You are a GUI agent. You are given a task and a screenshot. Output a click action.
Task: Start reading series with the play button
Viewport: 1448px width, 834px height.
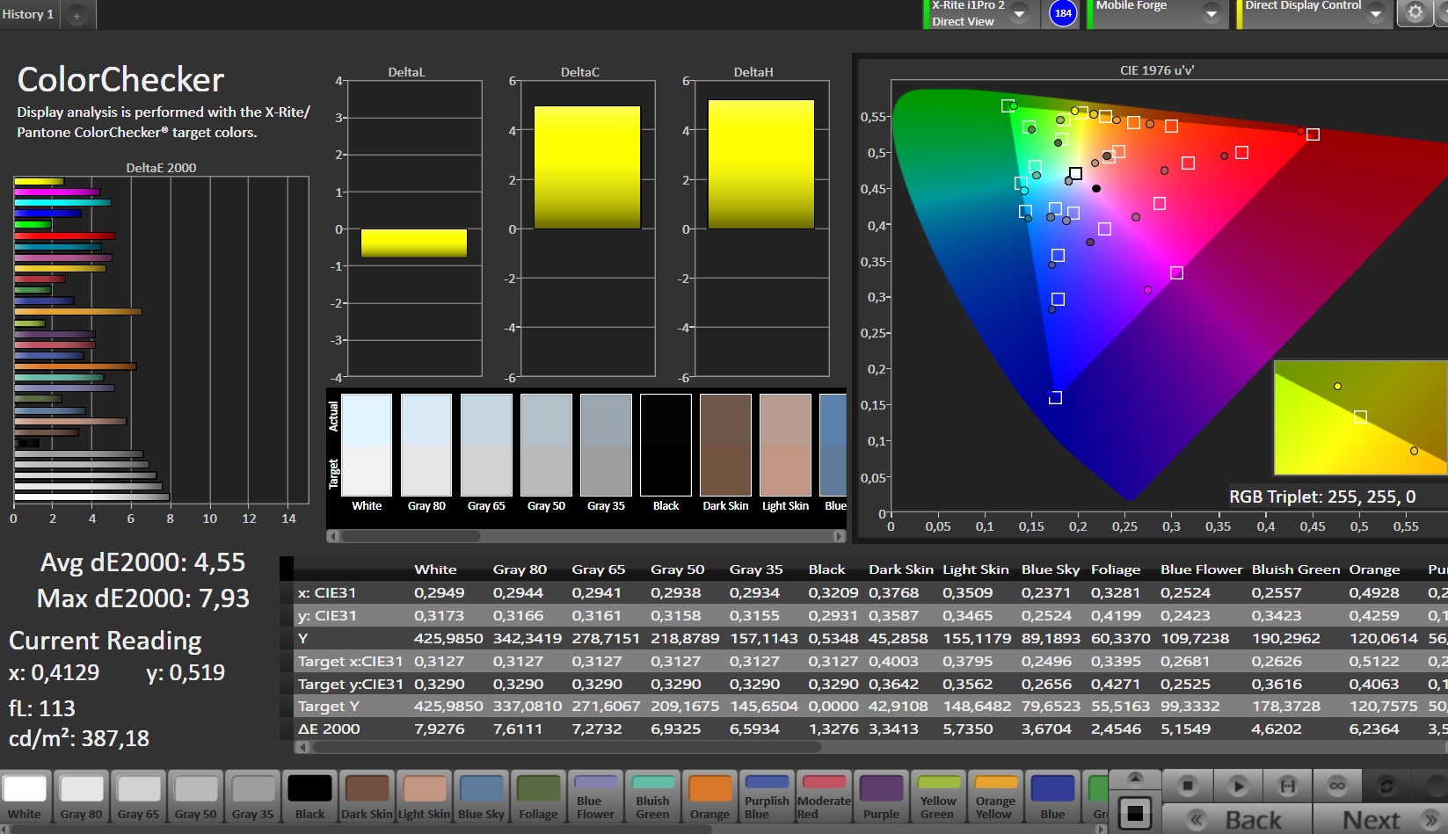[1238, 785]
